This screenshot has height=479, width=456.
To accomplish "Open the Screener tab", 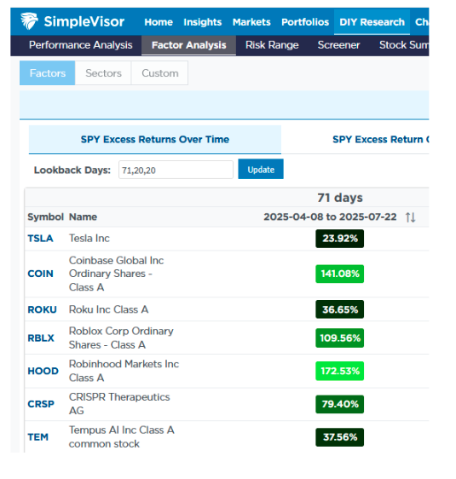I will click(x=338, y=45).
